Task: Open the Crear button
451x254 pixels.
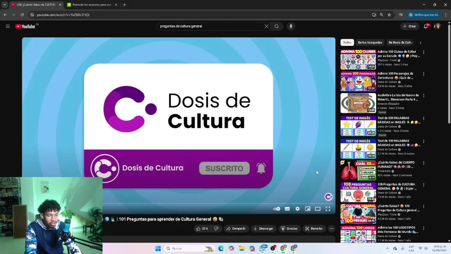Action: [410, 26]
